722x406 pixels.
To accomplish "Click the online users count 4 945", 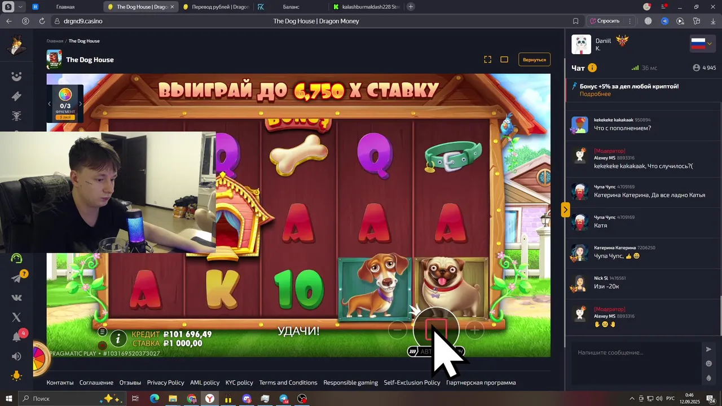I will click(x=705, y=68).
